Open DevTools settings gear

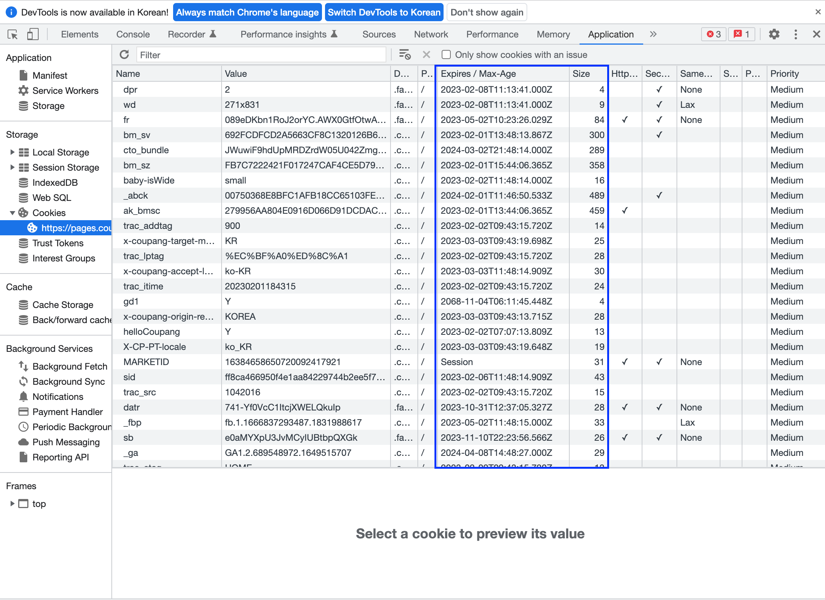click(774, 34)
